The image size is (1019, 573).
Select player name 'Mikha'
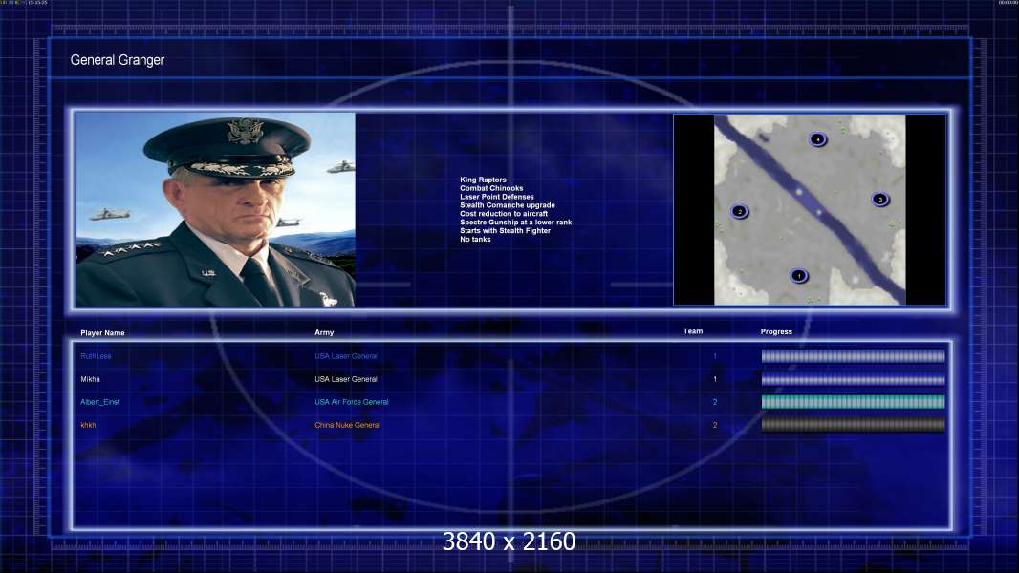[90, 379]
